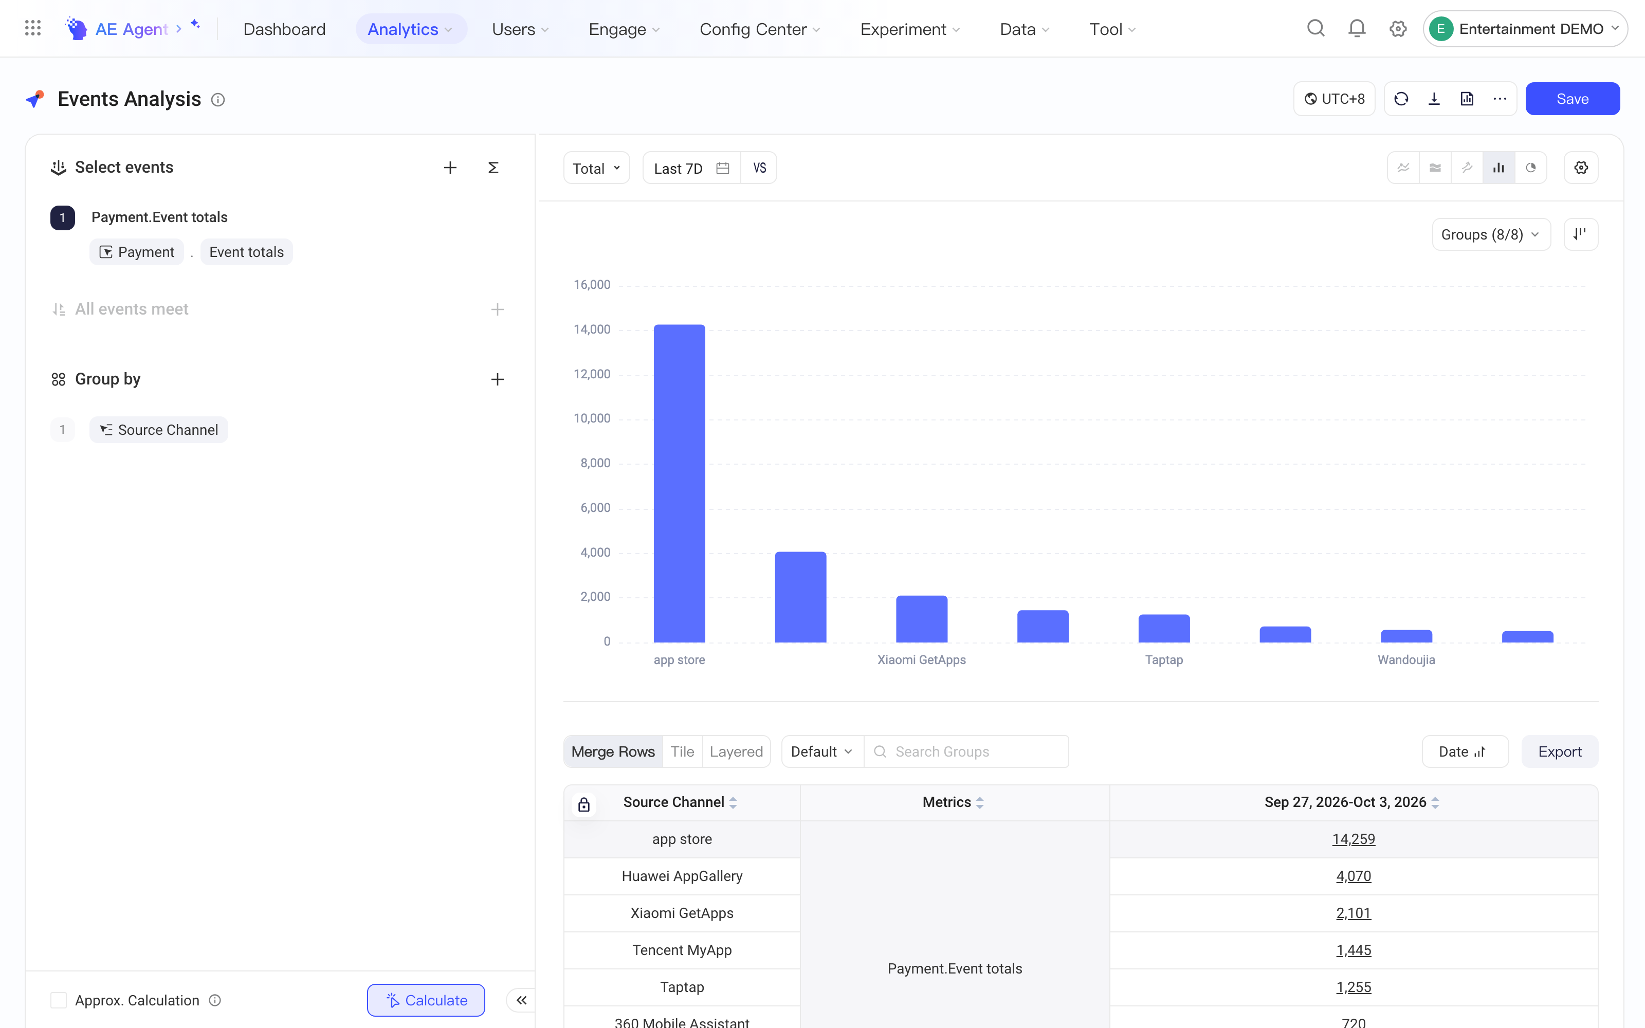Image resolution: width=1645 pixels, height=1028 pixels.
Task: Select the Tile table view
Action: 682,751
